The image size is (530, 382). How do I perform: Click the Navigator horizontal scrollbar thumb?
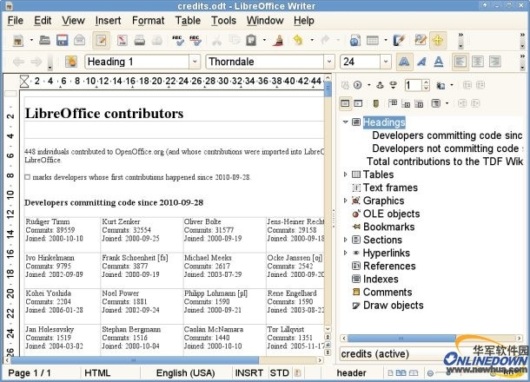click(401, 338)
